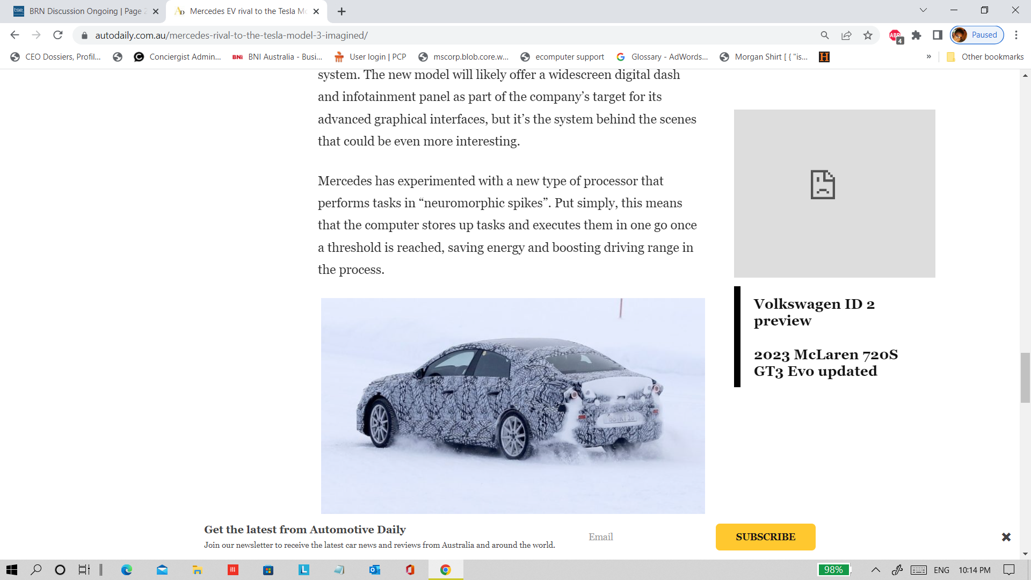
Task: Click the 98% battery indicator
Action: 834,570
